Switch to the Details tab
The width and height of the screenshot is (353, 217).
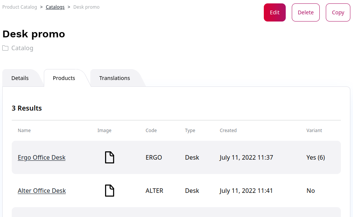20,78
